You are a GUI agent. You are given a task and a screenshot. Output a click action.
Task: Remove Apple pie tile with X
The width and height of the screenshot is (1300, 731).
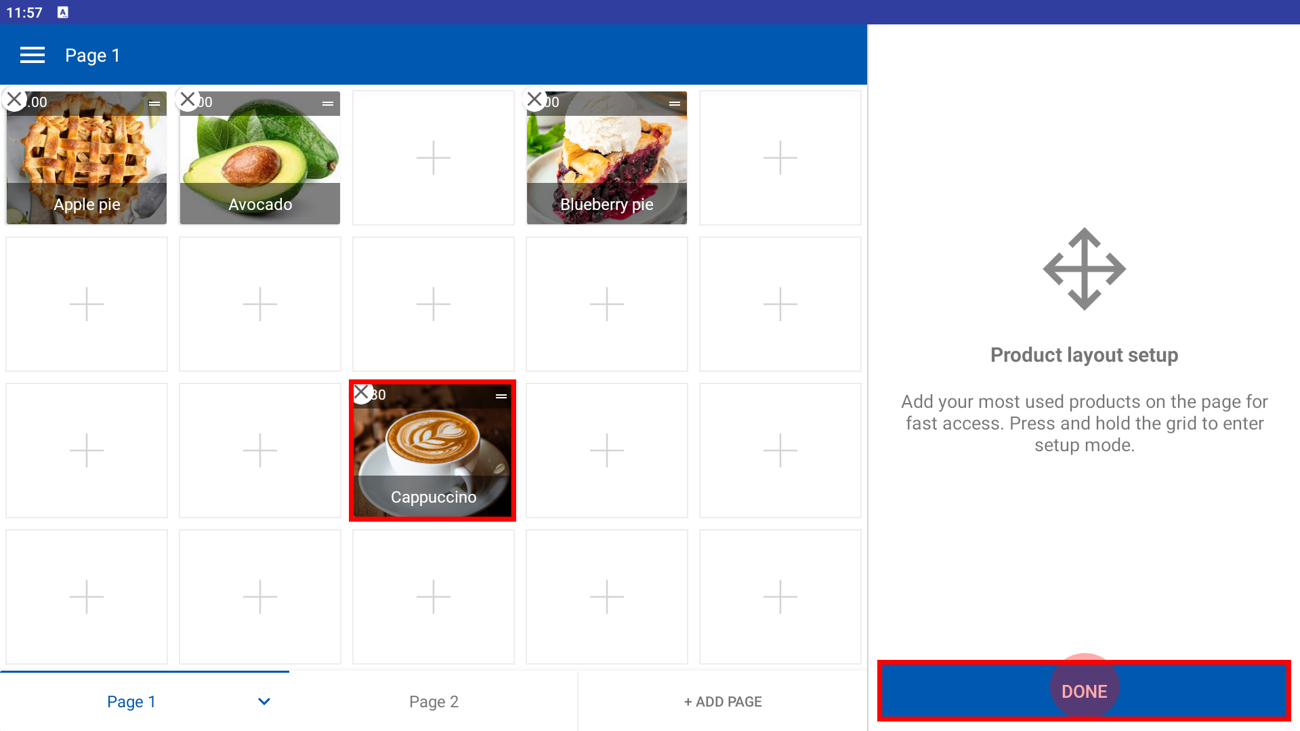(x=14, y=100)
